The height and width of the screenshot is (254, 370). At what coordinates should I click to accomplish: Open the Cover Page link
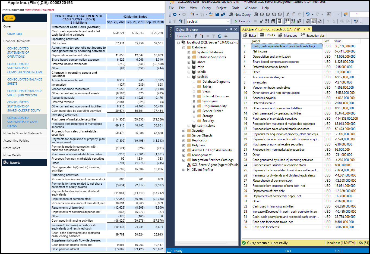(15, 34)
